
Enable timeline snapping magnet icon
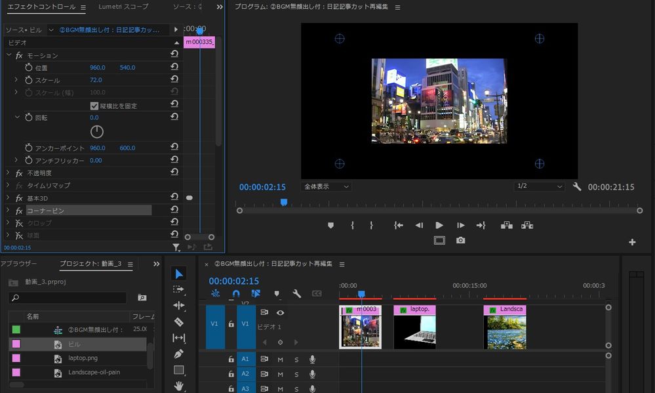coord(236,294)
